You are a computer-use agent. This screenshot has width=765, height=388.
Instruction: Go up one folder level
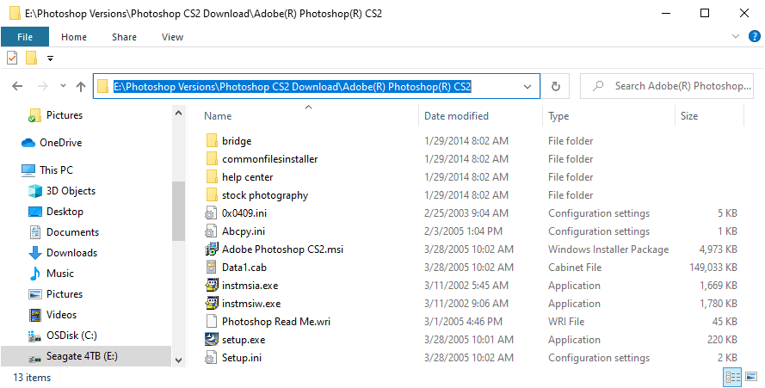click(81, 86)
